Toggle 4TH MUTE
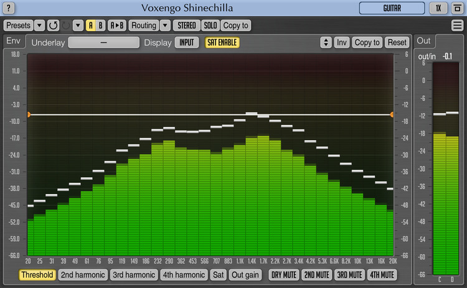Viewport: 467px width, 288px height. pyautogui.click(x=382, y=274)
